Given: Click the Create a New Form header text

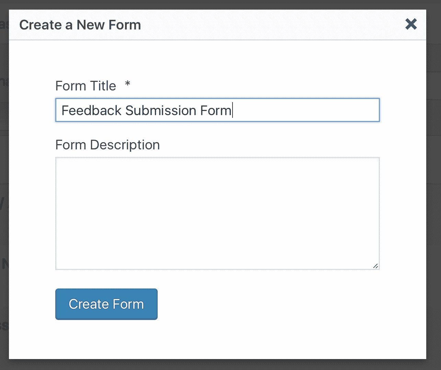Looking at the screenshot, I should pyautogui.click(x=80, y=25).
